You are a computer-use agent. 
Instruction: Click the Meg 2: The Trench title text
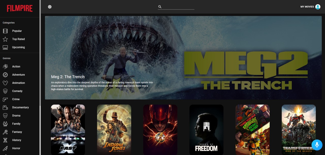point(68,77)
